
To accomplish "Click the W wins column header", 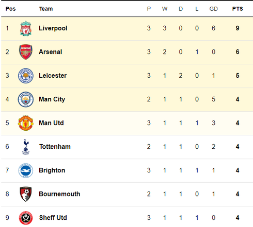I will point(165,9).
